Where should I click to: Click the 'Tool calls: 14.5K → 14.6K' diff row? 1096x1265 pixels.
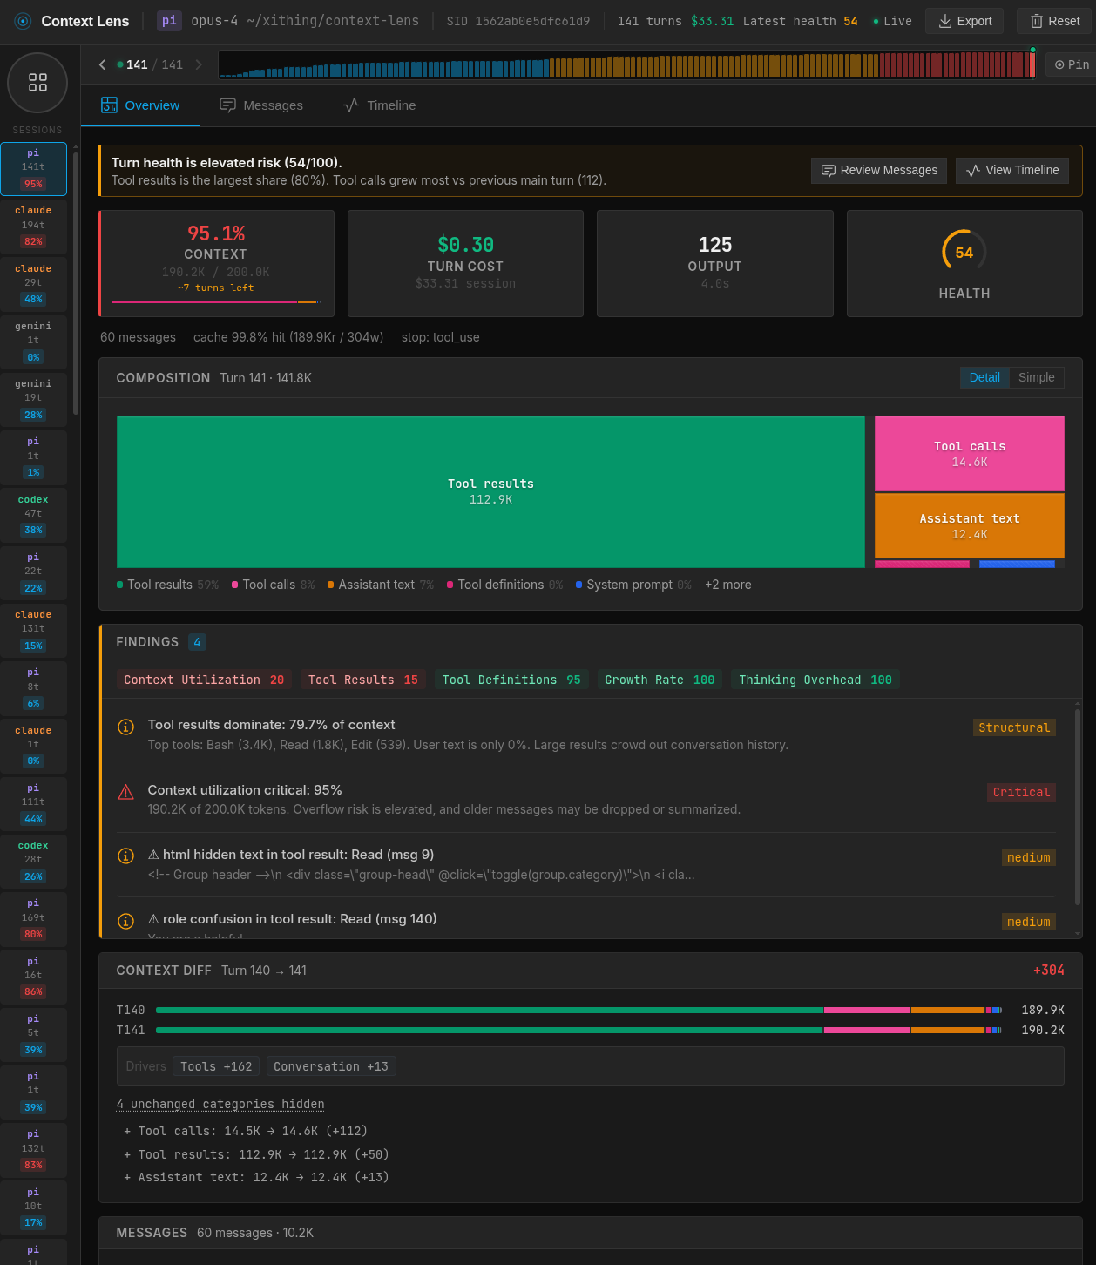246,1131
